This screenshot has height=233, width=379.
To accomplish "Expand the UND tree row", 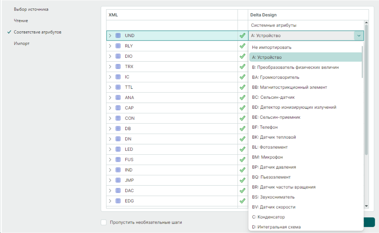I will (110, 36).
